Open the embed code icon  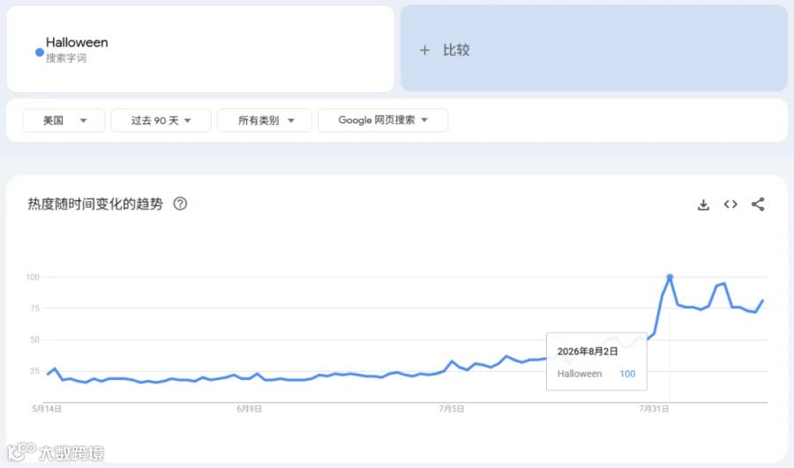pos(730,204)
